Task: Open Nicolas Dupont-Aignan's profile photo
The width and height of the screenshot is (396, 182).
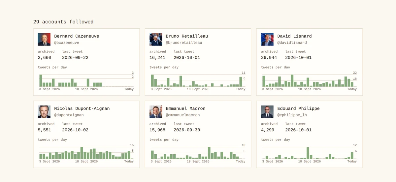Action: tap(44, 112)
